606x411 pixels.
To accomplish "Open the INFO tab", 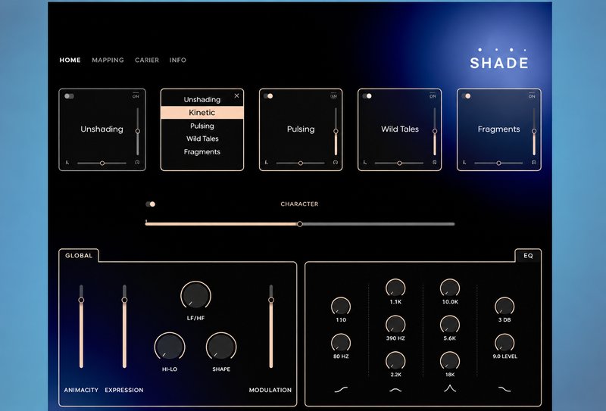I will coord(178,60).
